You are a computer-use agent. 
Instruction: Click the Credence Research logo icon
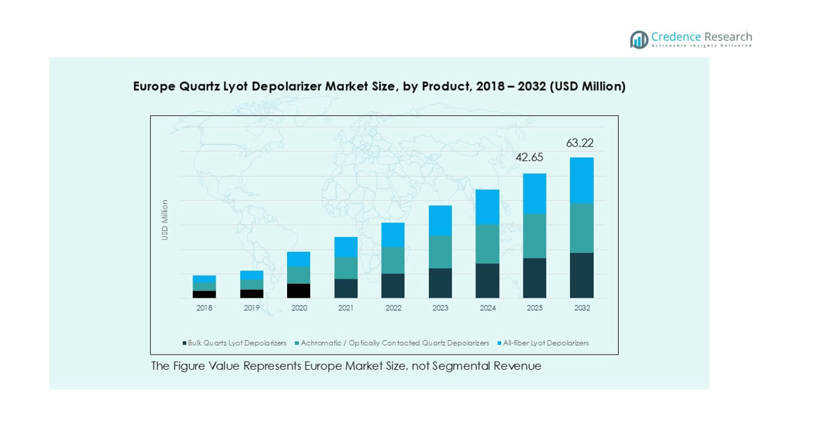639,40
